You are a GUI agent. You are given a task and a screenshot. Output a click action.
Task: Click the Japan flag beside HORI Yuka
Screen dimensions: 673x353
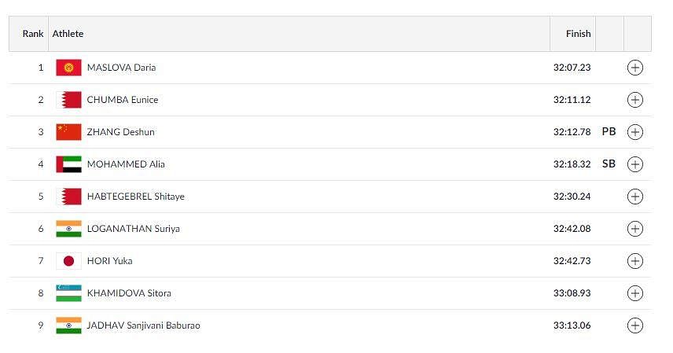point(68,261)
